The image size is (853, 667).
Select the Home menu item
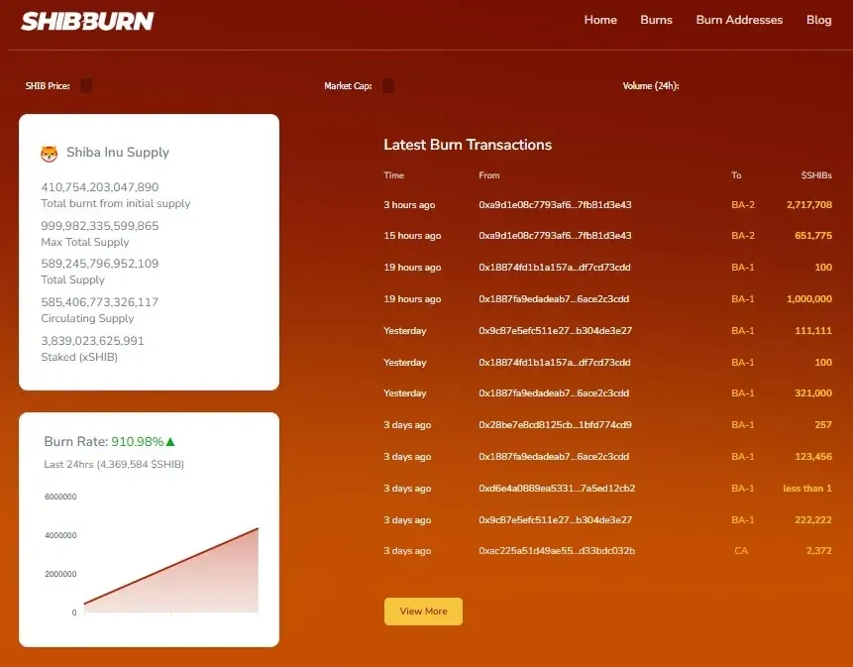click(x=600, y=20)
